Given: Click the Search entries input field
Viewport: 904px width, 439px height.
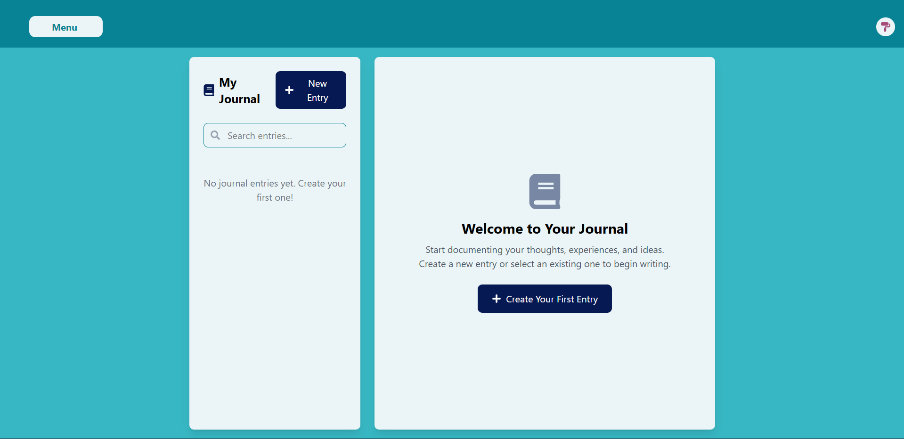Looking at the screenshot, I should click(275, 135).
